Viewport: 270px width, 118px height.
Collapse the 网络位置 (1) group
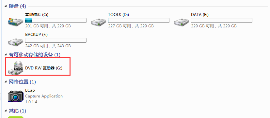pyautogui.click(x=6, y=82)
